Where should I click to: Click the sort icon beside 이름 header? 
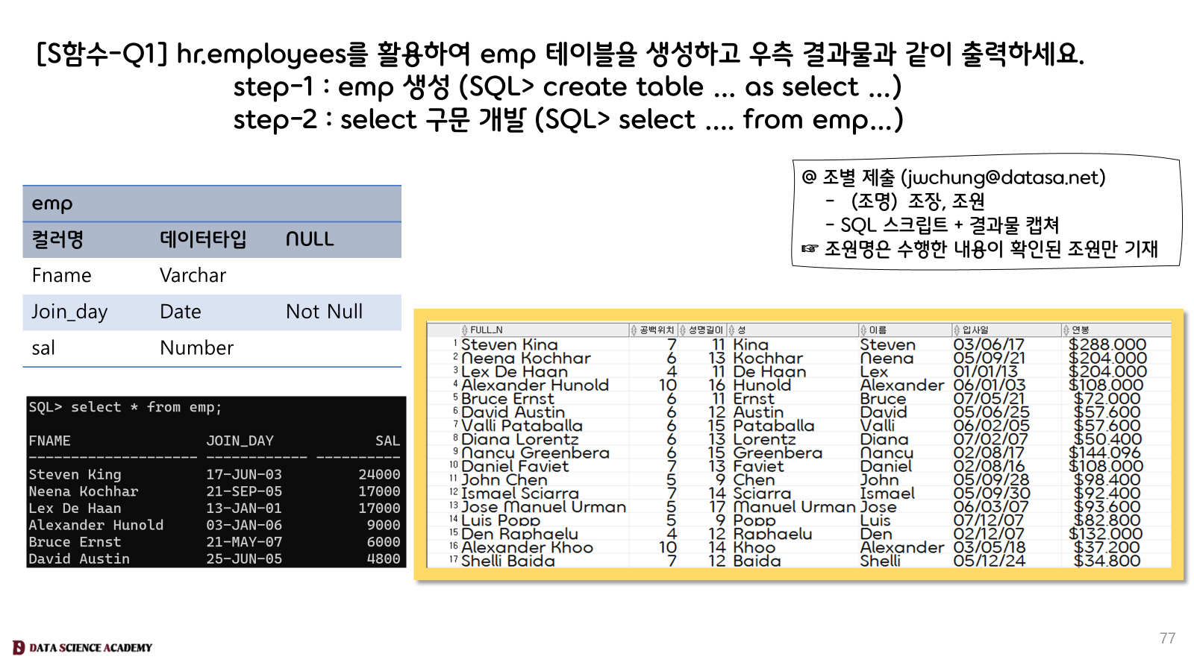coord(863,330)
